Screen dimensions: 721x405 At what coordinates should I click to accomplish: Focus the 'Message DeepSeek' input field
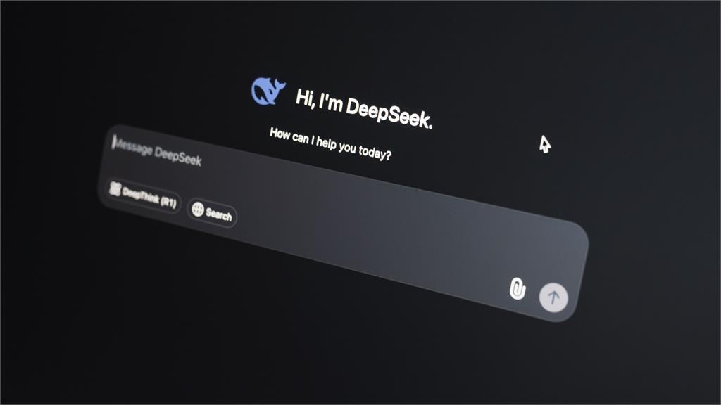click(343, 223)
